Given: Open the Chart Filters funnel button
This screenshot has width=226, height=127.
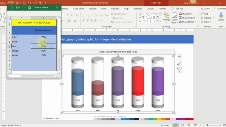Looking at the screenshot, I should [179, 70].
